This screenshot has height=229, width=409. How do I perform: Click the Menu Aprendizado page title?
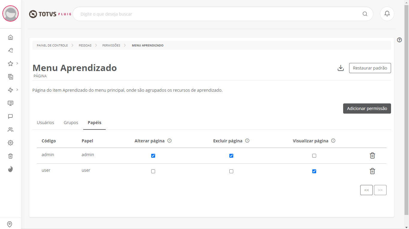(x=75, y=68)
